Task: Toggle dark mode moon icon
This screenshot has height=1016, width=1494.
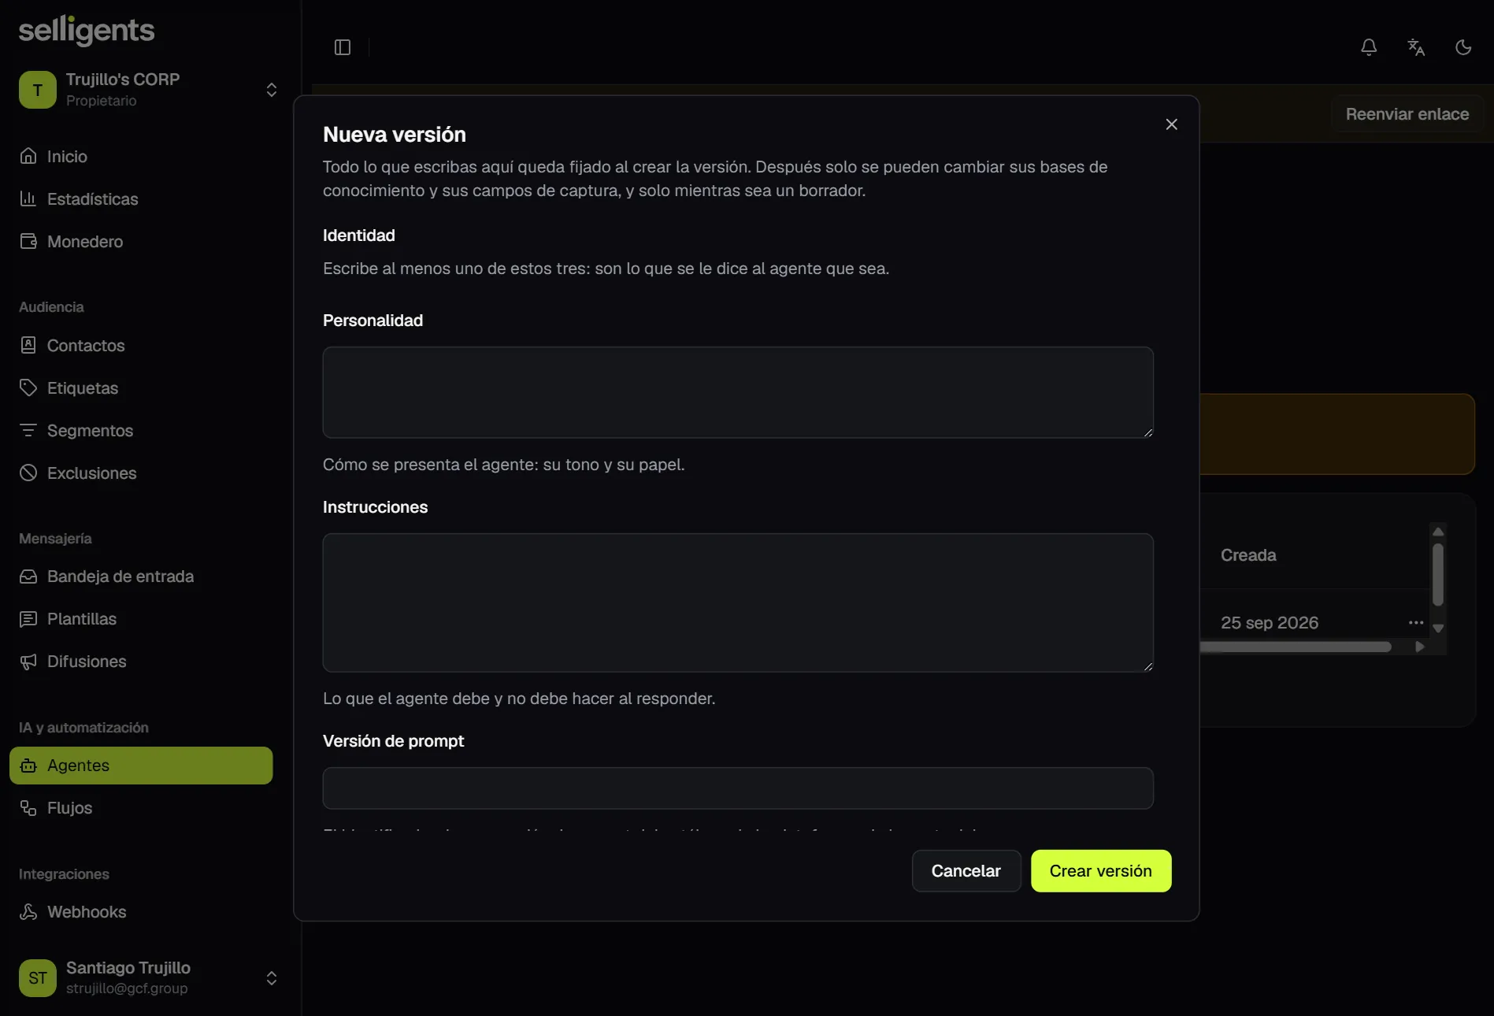Action: [1463, 47]
